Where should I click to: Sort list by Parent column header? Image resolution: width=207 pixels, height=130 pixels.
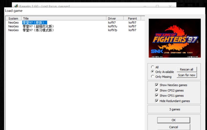[132, 19]
